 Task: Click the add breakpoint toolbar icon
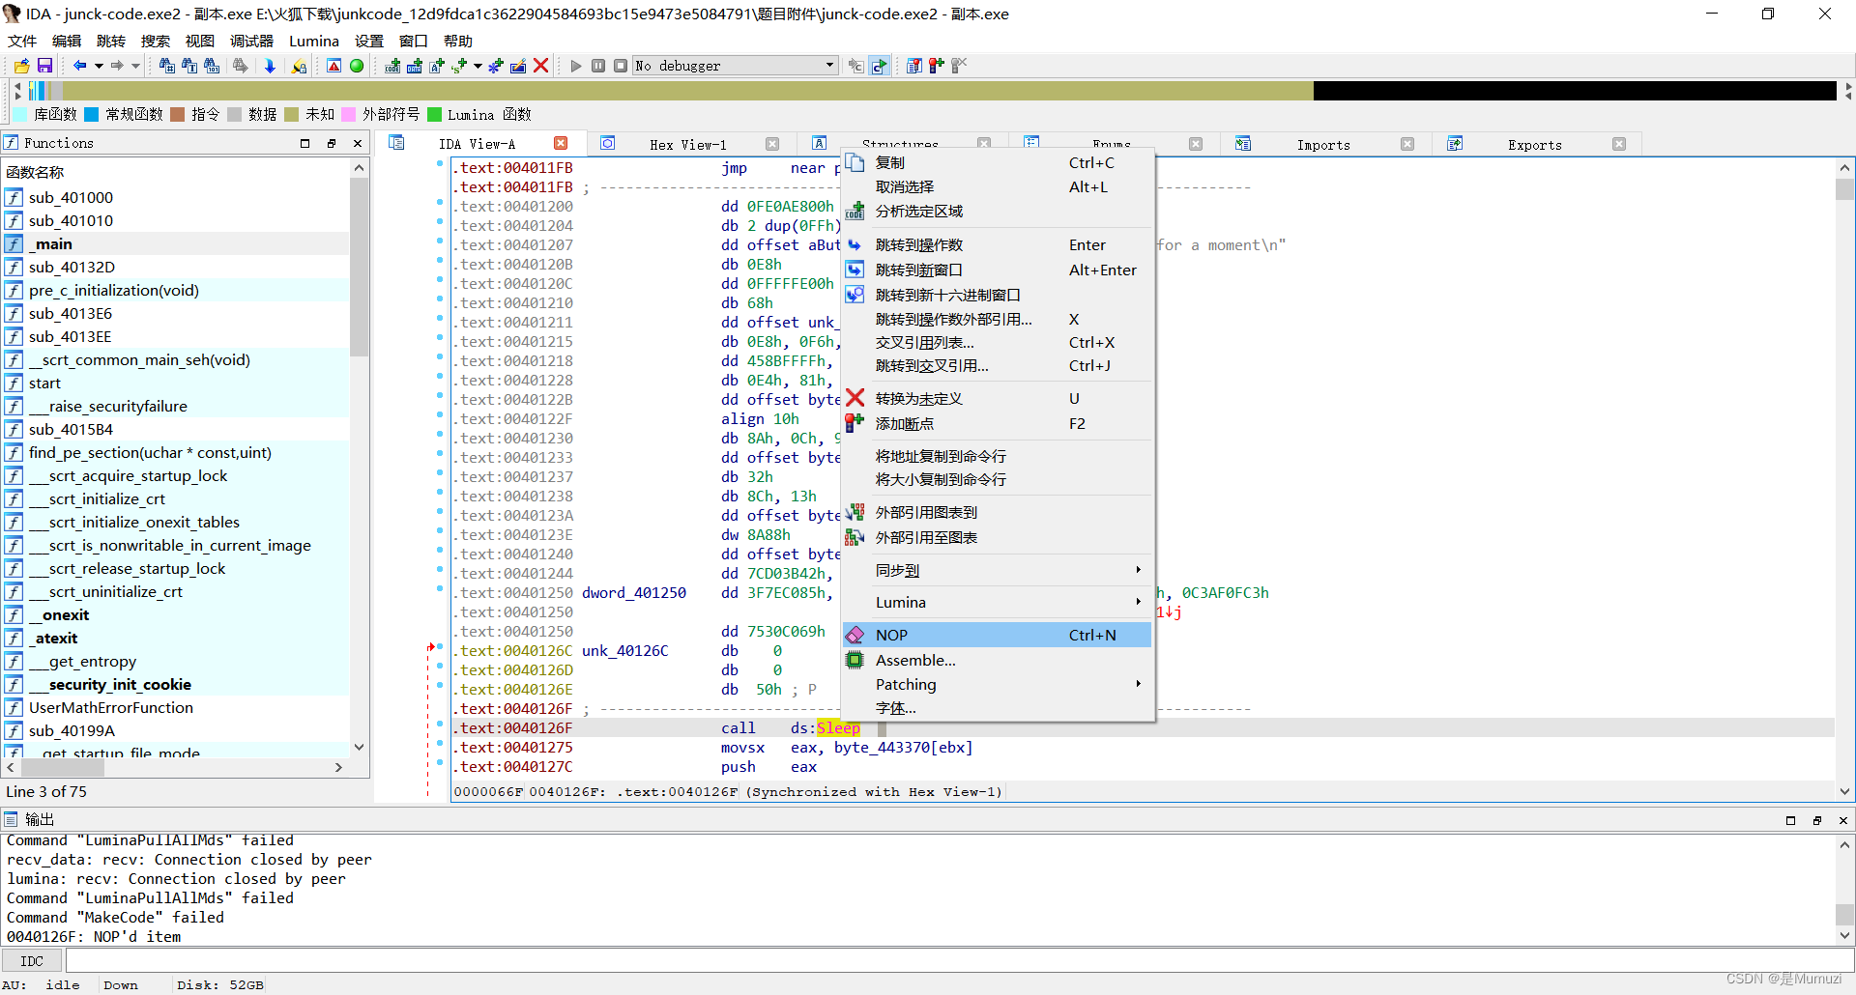click(x=936, y=66)
